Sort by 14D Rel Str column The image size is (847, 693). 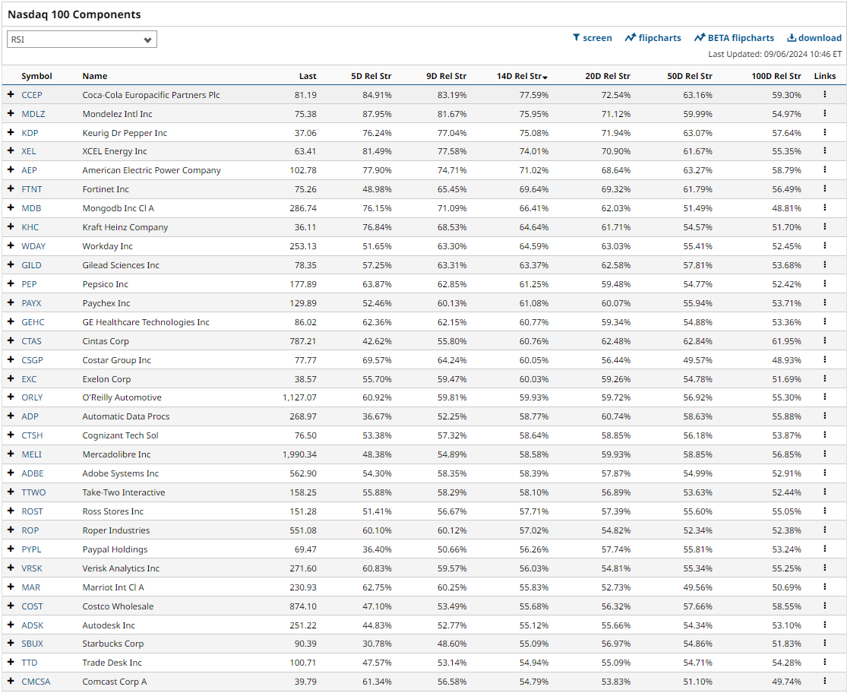coord(522,76)
